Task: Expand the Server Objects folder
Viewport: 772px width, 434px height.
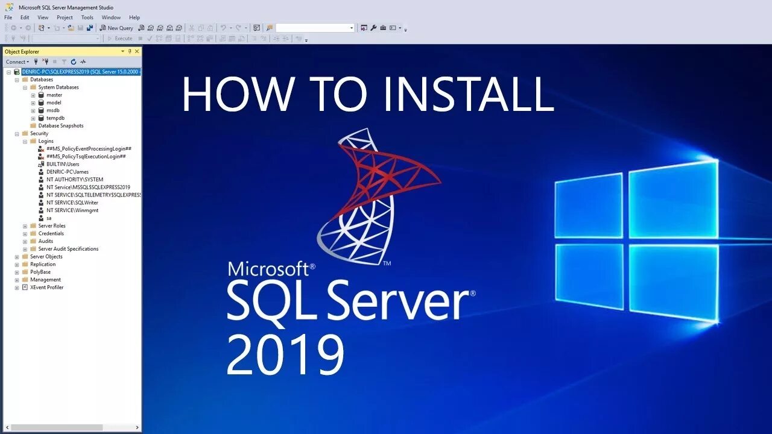Action: click(x=17, y=257)
